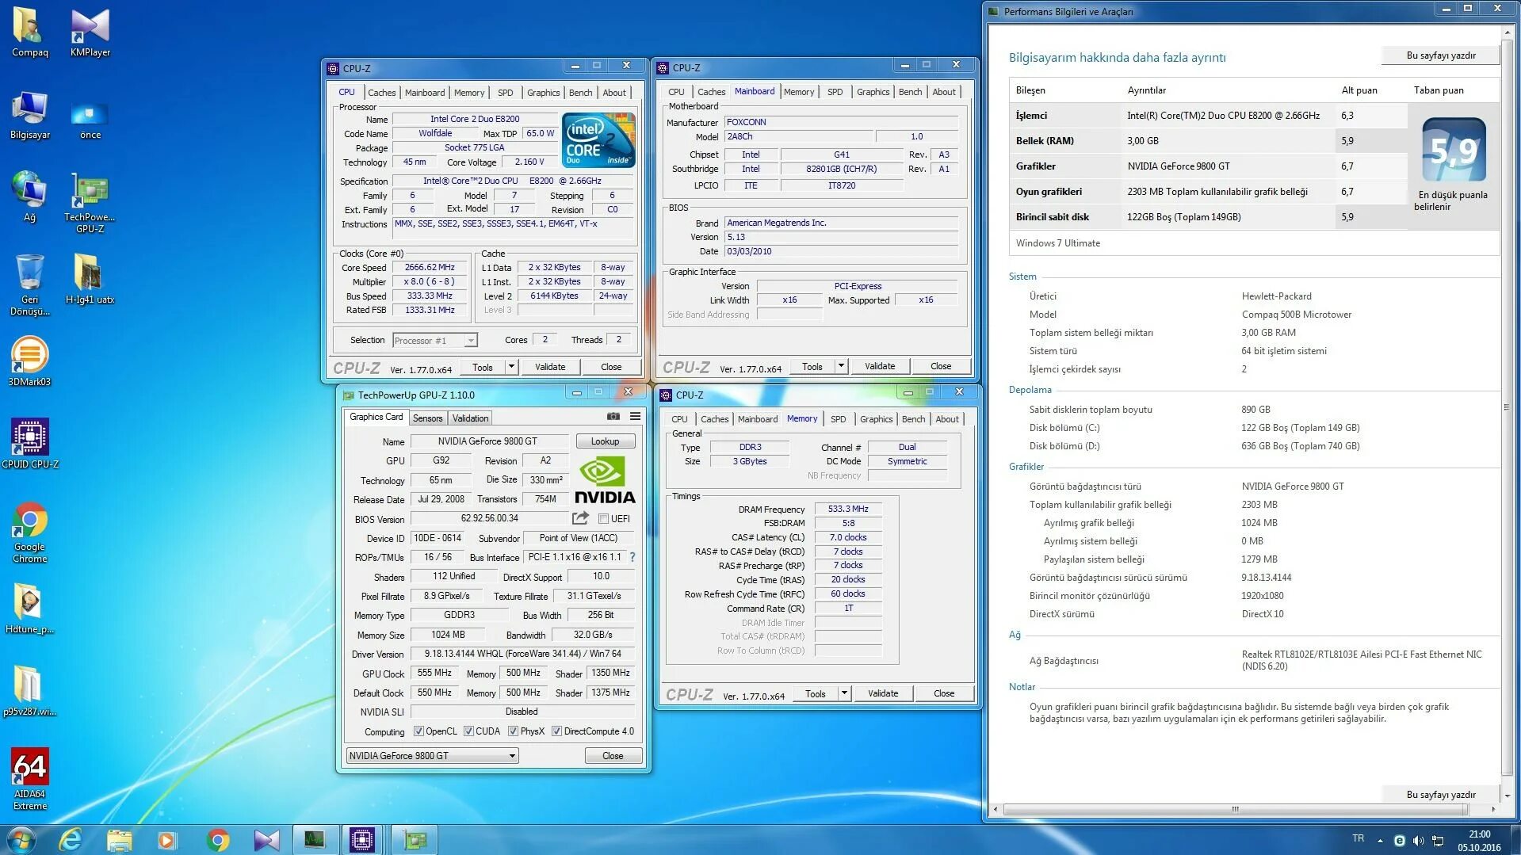This screenshot has width=1521, height=855.
Task: Open the Validation tab in GPU-Z
Action: (x=470, y=418)
